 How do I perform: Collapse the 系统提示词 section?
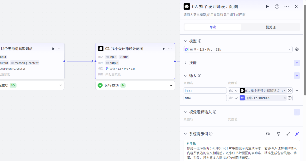(x=185, y=134)
